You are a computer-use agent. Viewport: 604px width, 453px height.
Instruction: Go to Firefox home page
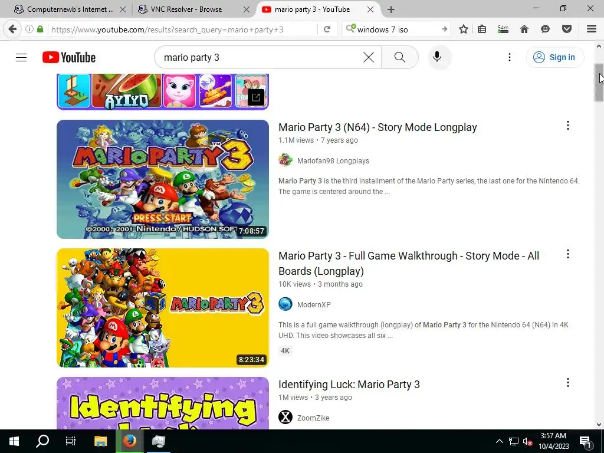click(x=524, y=29)
